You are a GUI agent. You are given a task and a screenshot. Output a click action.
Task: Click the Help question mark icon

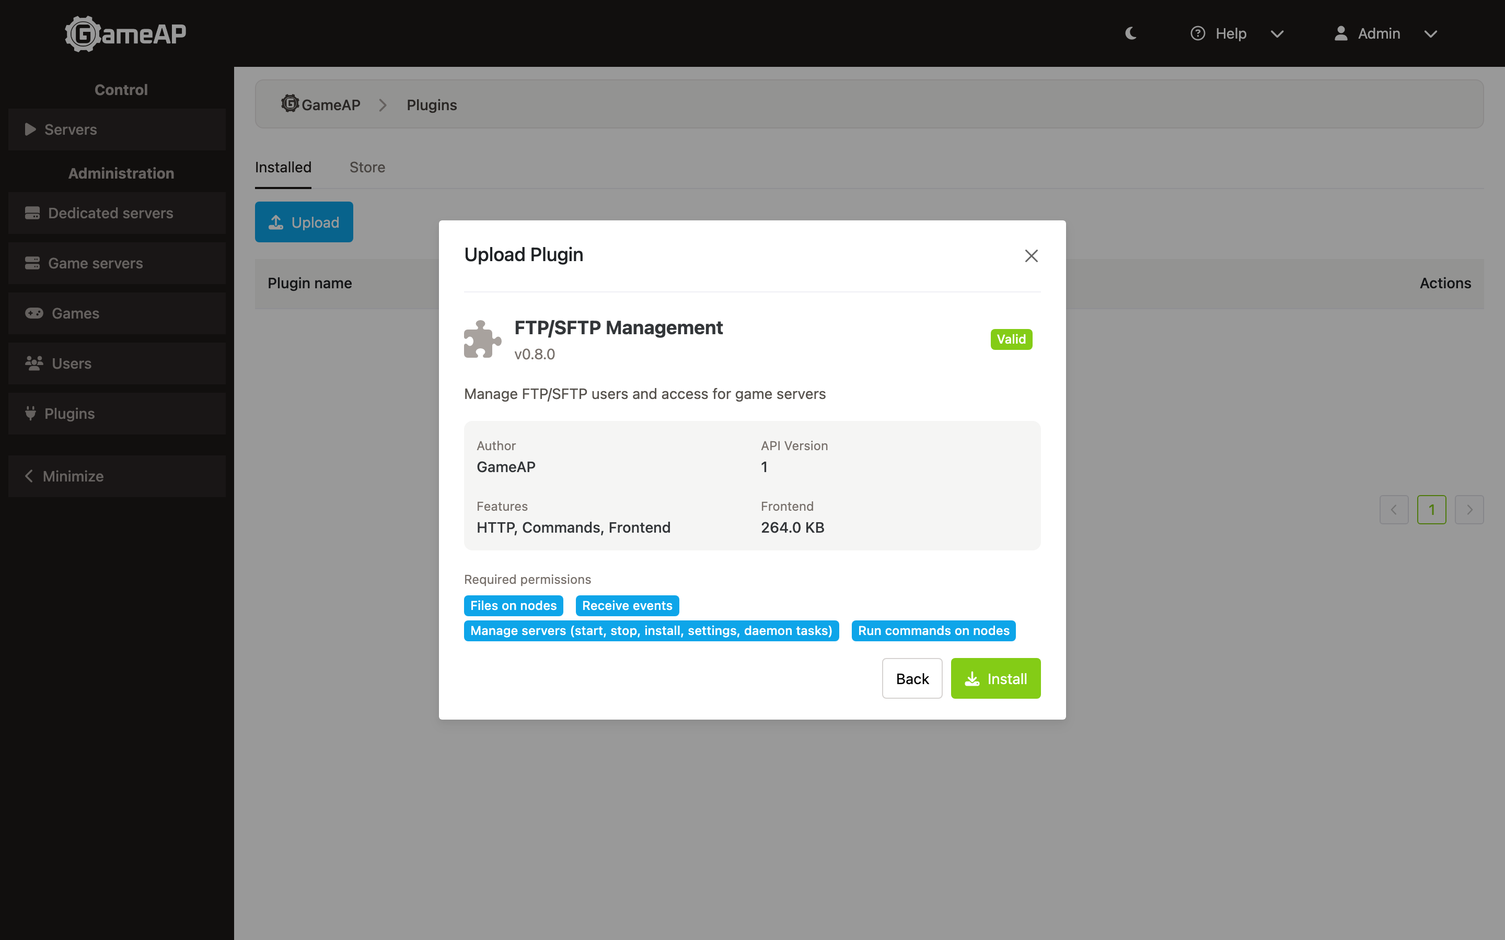1198,33
